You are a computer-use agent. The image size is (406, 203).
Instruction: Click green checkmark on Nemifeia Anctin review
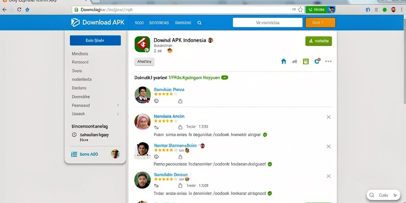point(265,135)
